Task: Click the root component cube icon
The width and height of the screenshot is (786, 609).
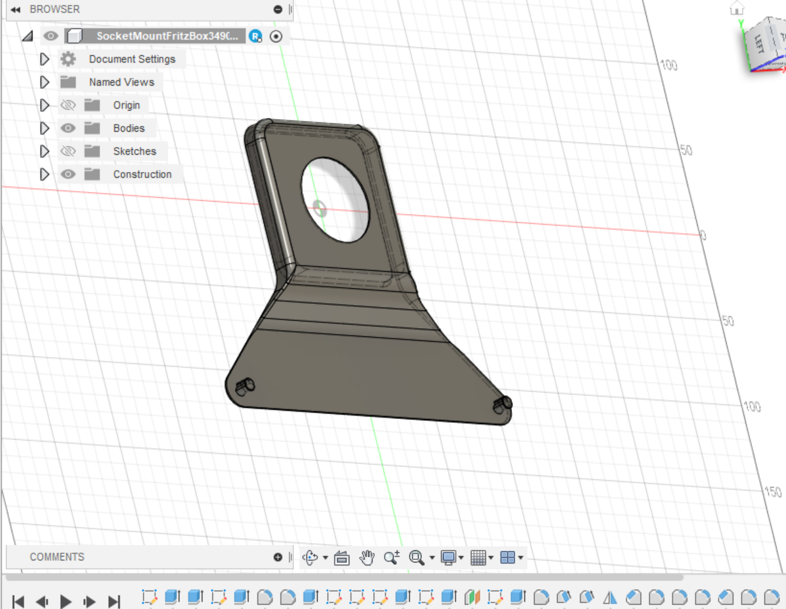Action: [74, 36]
